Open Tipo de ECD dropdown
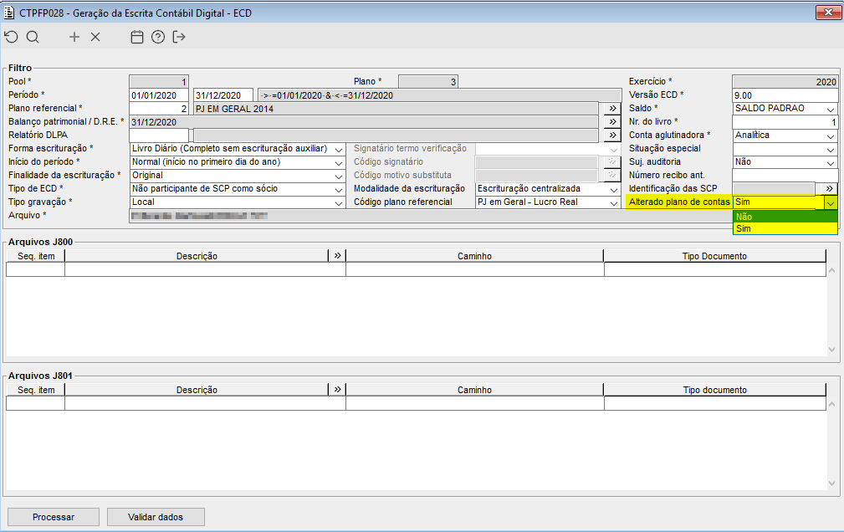The image size is (844, 532). pos(339,190)
